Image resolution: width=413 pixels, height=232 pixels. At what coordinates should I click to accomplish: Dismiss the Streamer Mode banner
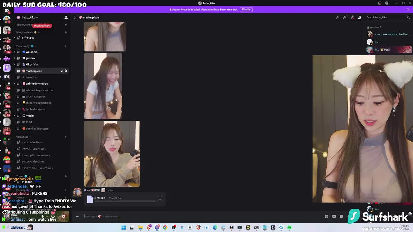[408, 9]
